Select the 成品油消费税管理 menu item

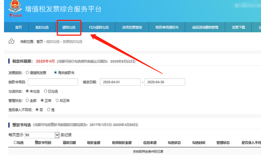[205, 27]
